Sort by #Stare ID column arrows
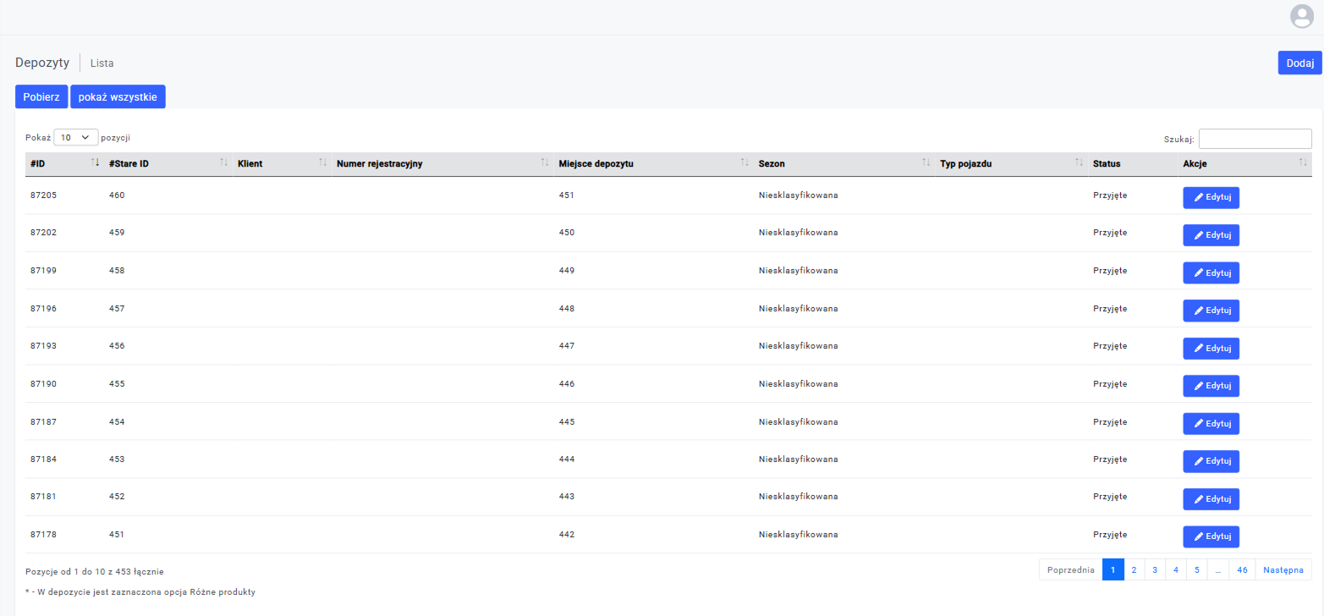This screenshot has width=1324, height=616. [x=223, y=163]
